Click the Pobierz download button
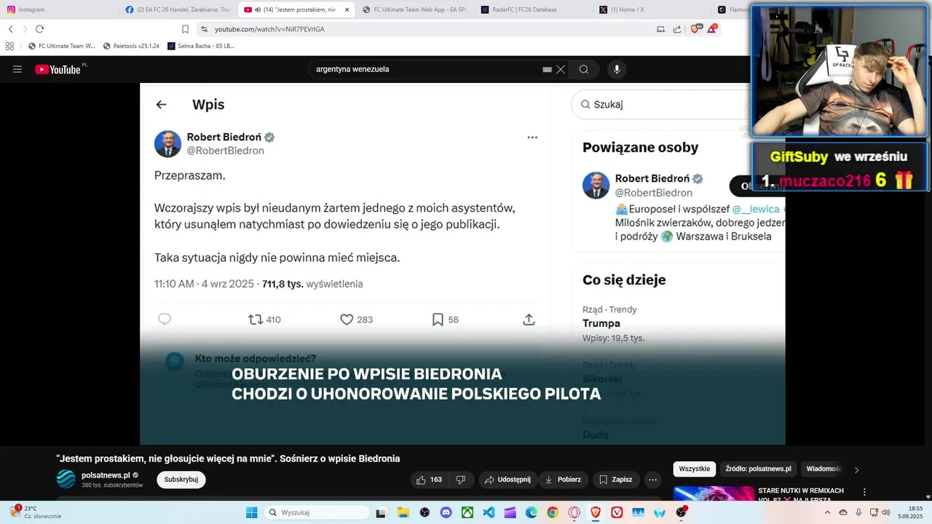The height and width of the screenshot is (524, 932). coord(563,480)
